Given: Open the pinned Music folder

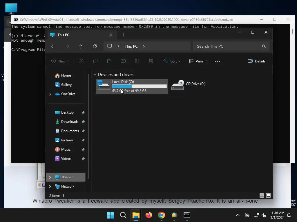Looking at the screenshot, I should click(66, 149).
